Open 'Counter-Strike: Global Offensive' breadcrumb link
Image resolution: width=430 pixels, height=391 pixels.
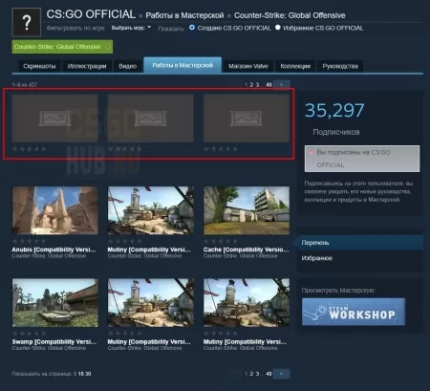(290, 15)
